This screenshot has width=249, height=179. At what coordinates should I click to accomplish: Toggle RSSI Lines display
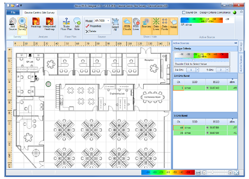click(136, 24)
